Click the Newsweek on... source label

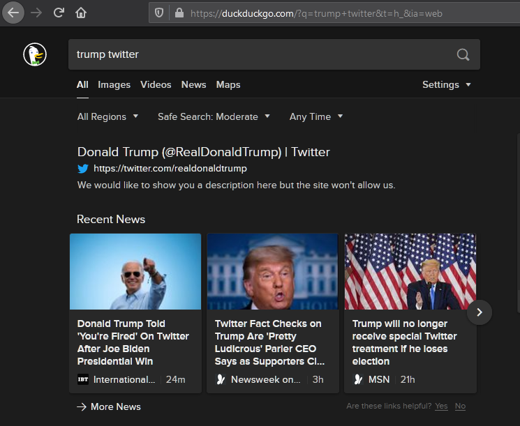[266, 379]
